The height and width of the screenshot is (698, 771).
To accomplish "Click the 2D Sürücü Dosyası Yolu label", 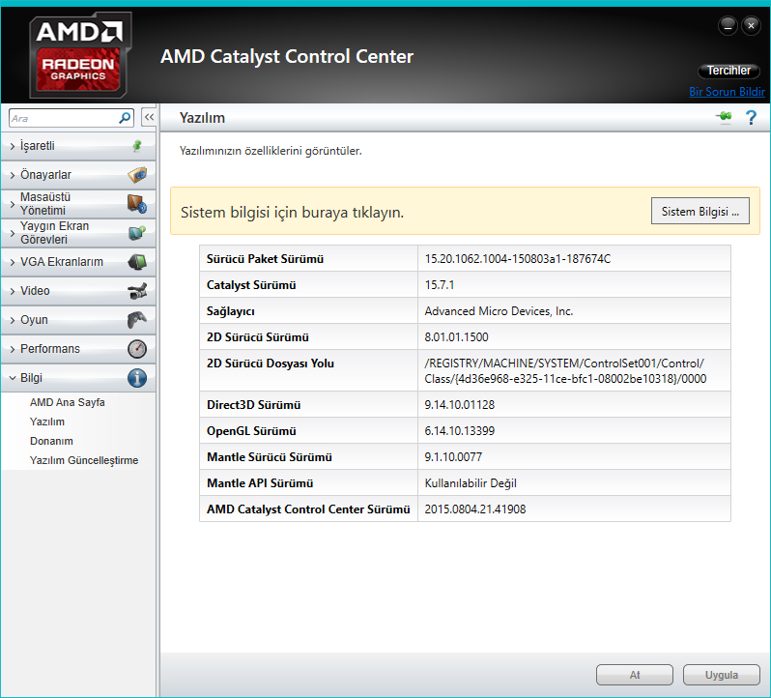I will coord(271,364).
